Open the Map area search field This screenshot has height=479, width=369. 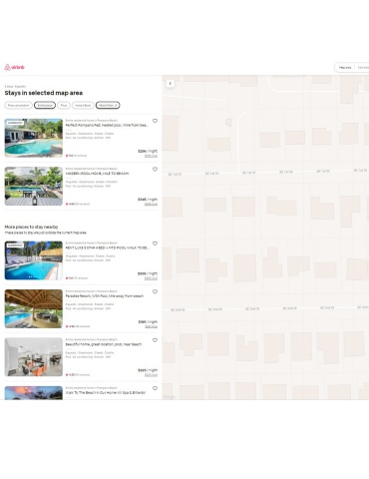[x=345, y=68]
